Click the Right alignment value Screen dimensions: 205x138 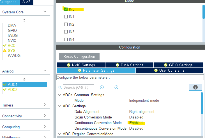(142, 112)
